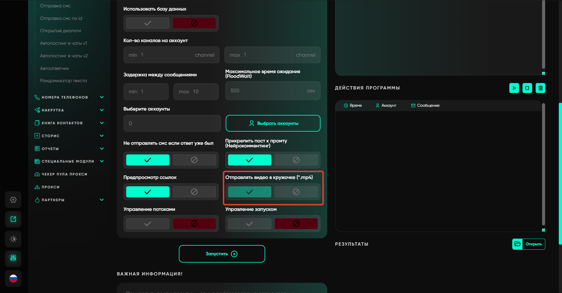Open the gear settings icon in left bar
Viewport: 562px width, 293px height.
[x=13, y=200]
